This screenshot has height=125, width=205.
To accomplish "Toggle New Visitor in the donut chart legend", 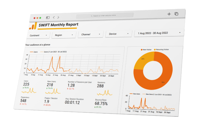I will pos(146,50).
